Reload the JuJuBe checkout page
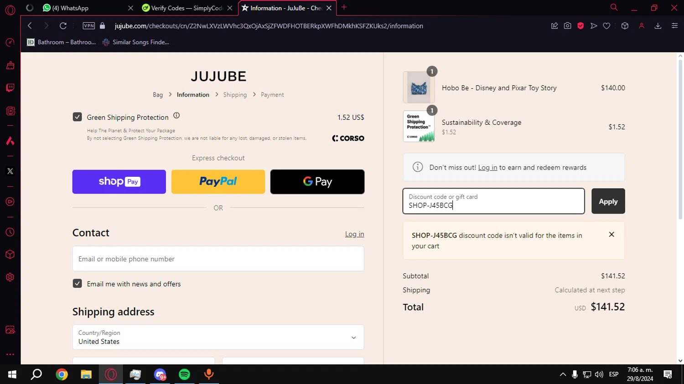Screen dimensions: 684x384 click(x=63, y=26)
